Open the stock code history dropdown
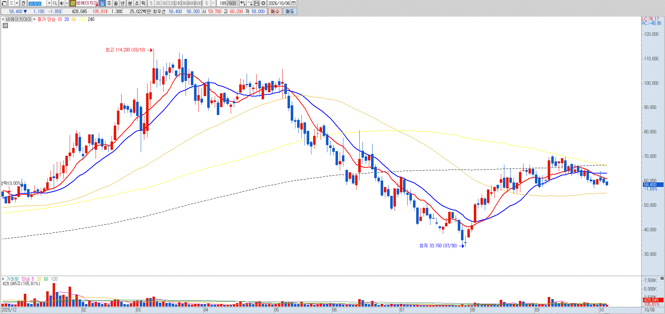Image resolution: width=665 pixels, height=314 pixels. click(49, 3)
